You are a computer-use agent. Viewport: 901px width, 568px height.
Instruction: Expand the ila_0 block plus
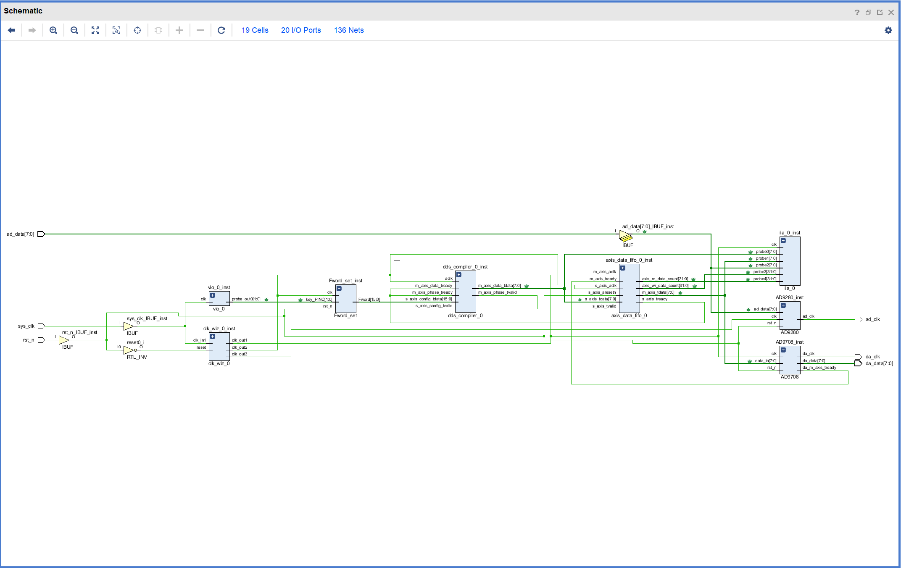click(783, 241)
